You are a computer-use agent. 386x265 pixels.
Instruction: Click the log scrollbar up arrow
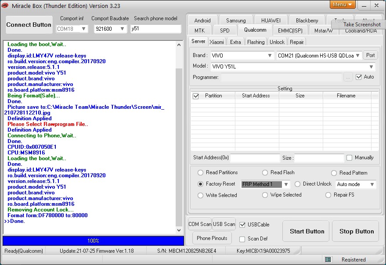[x=179, y=45]
